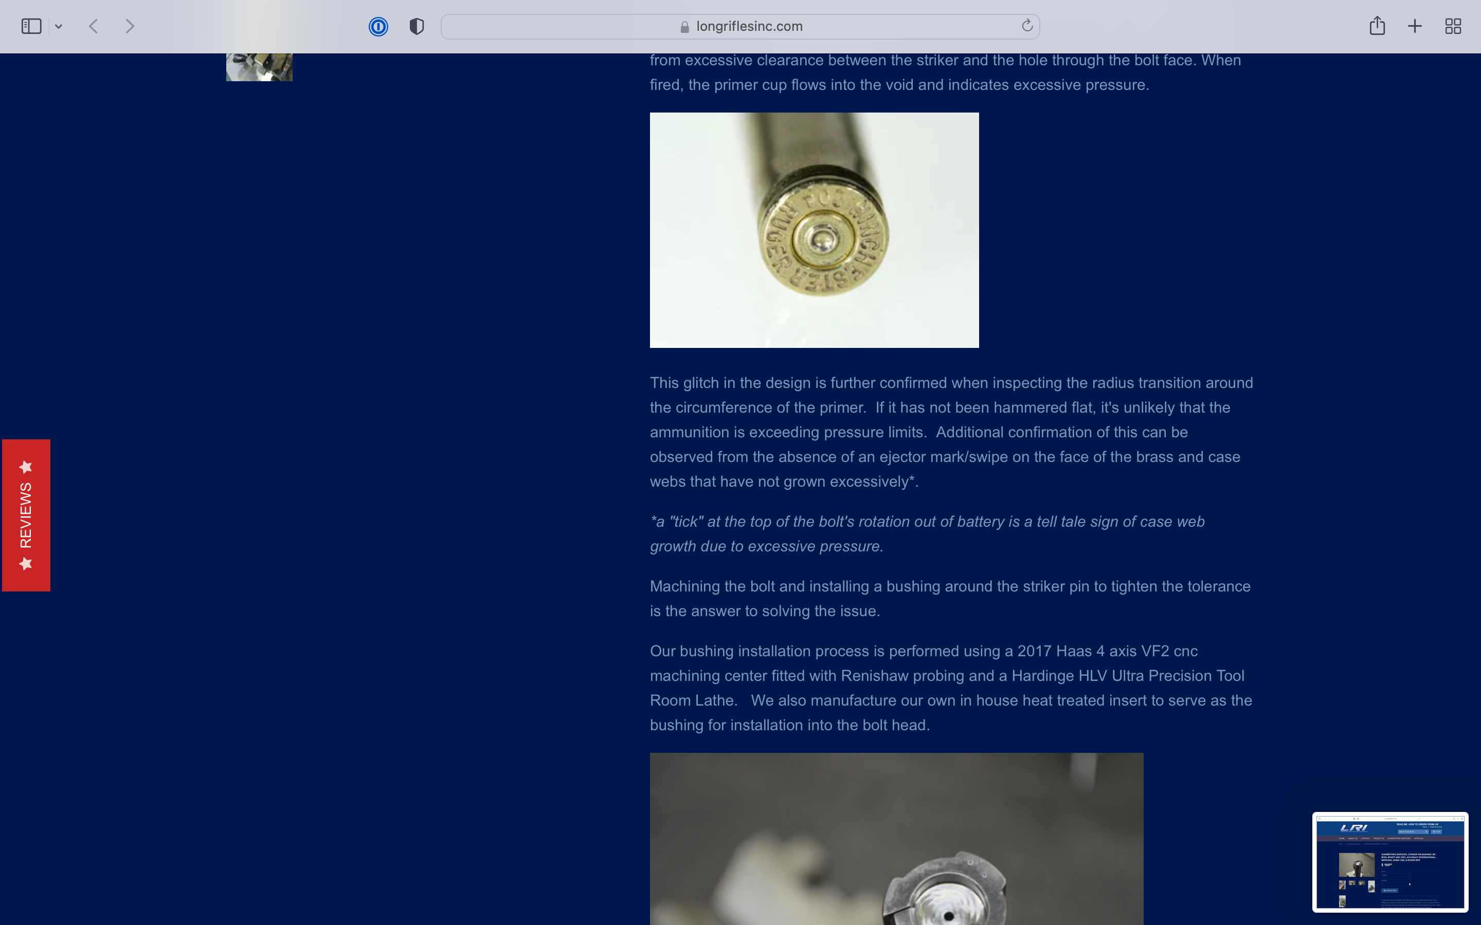Go back to the previous page
The height and width of the screenshot is (925, 1481).
coord(94,26)
